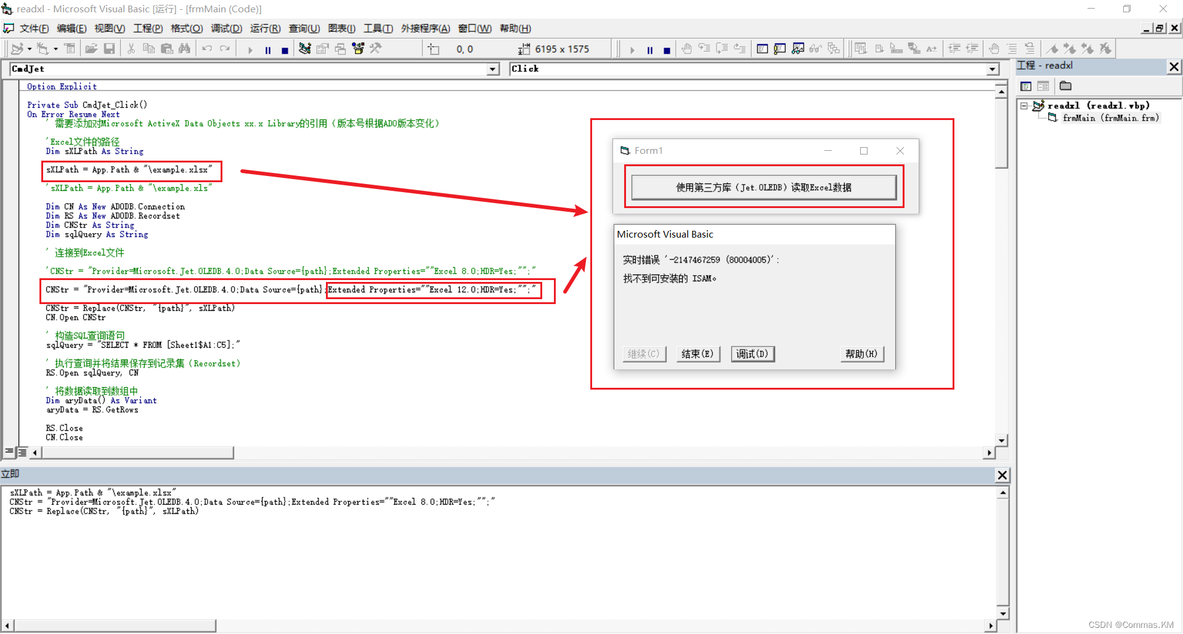Click 帮助(H) button in error dialog
This screenshot has width=1183, height=634.
[x=861, y=354]
